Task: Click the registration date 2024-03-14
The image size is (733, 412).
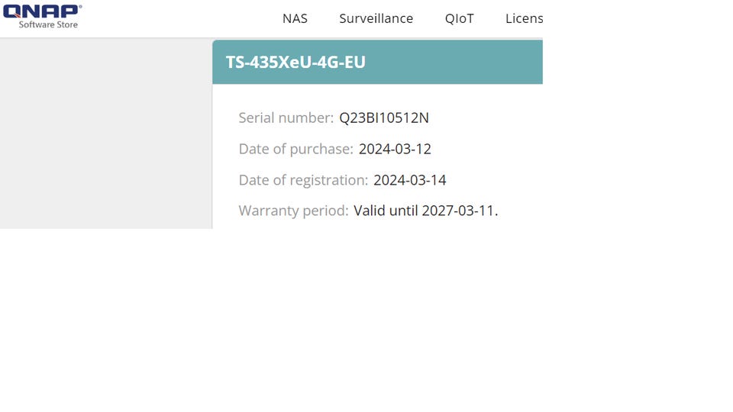Action: click(x=410, y=180)
